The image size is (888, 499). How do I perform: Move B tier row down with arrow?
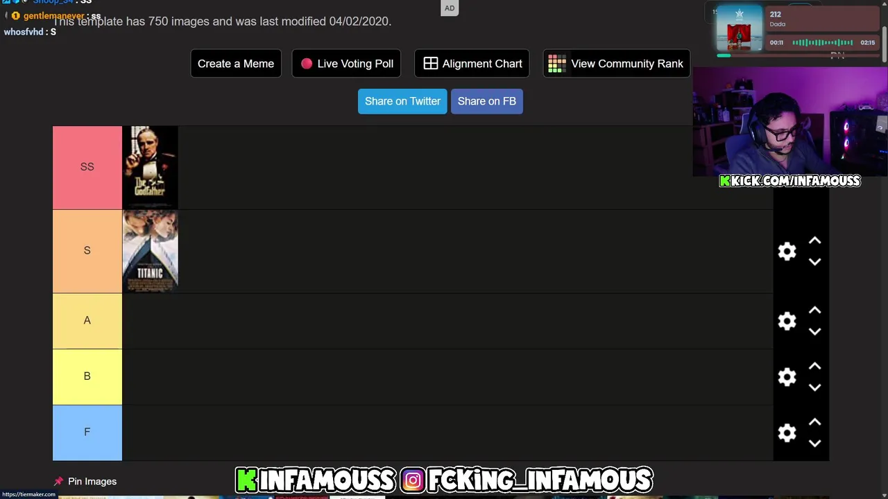[815, 387]
